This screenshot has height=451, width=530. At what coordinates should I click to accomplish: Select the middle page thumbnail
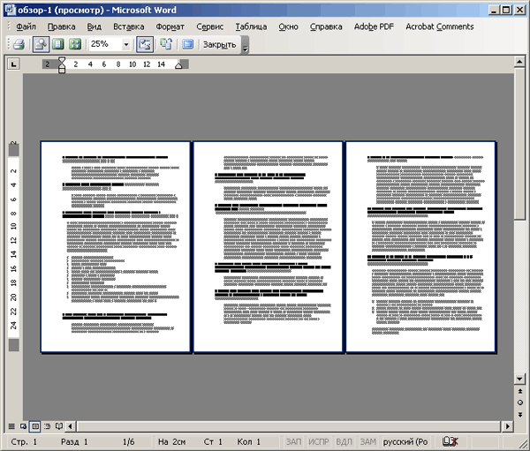268,247
